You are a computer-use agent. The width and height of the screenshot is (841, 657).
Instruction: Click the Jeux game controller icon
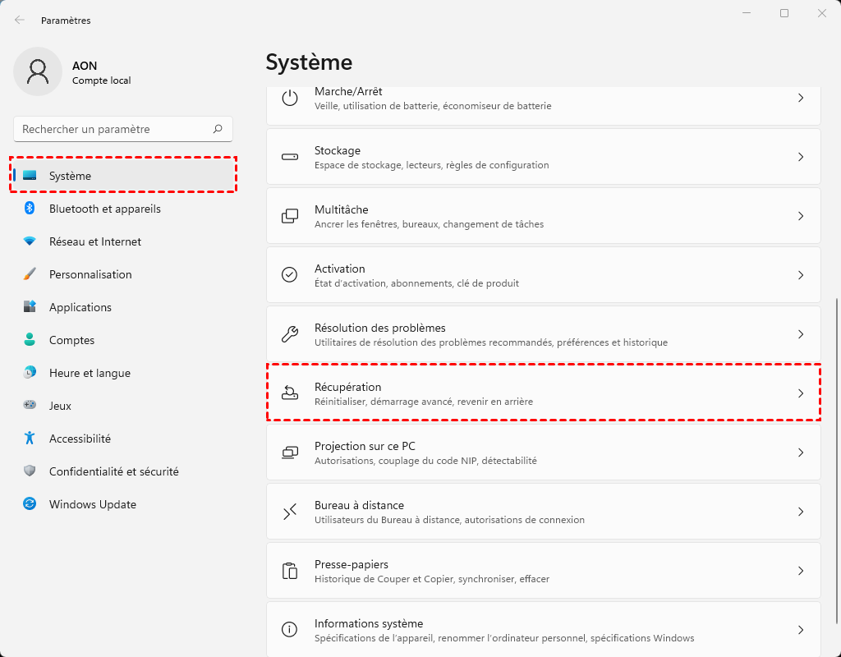(x=30, y=406)
